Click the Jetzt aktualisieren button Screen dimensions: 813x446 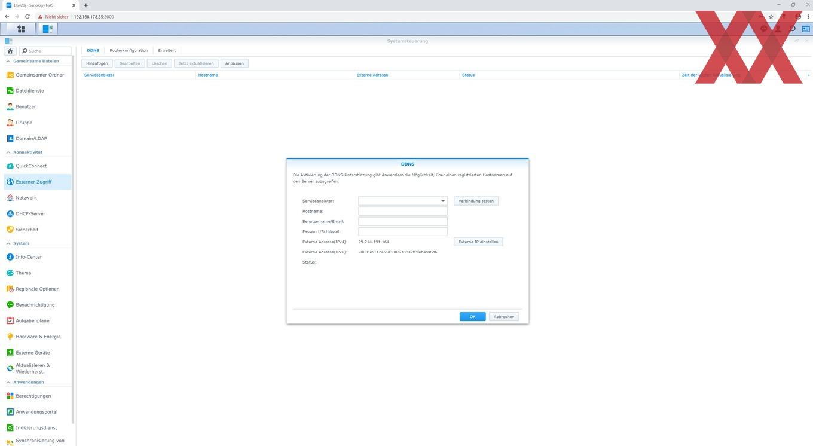[196, 63]
